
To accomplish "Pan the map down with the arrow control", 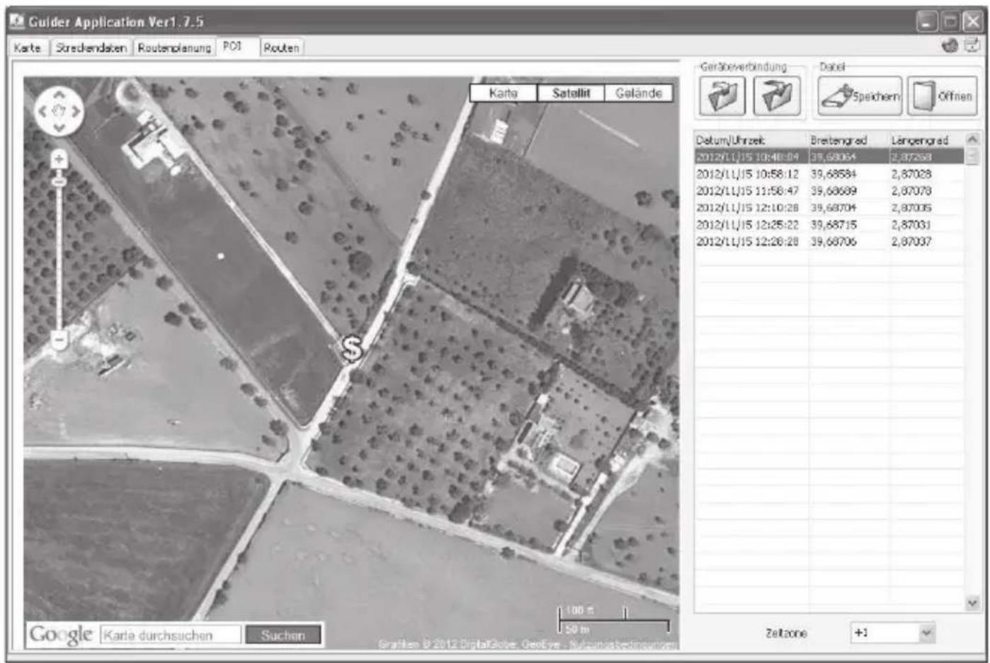I will [x=59, y=128].
